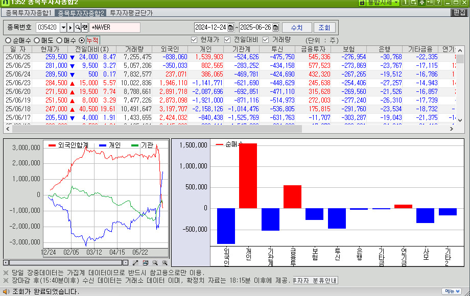The height and width of the screenshot is (296, 470).
Task: Click the table horizontal scroll left arrow
Action: click(8, 129)
